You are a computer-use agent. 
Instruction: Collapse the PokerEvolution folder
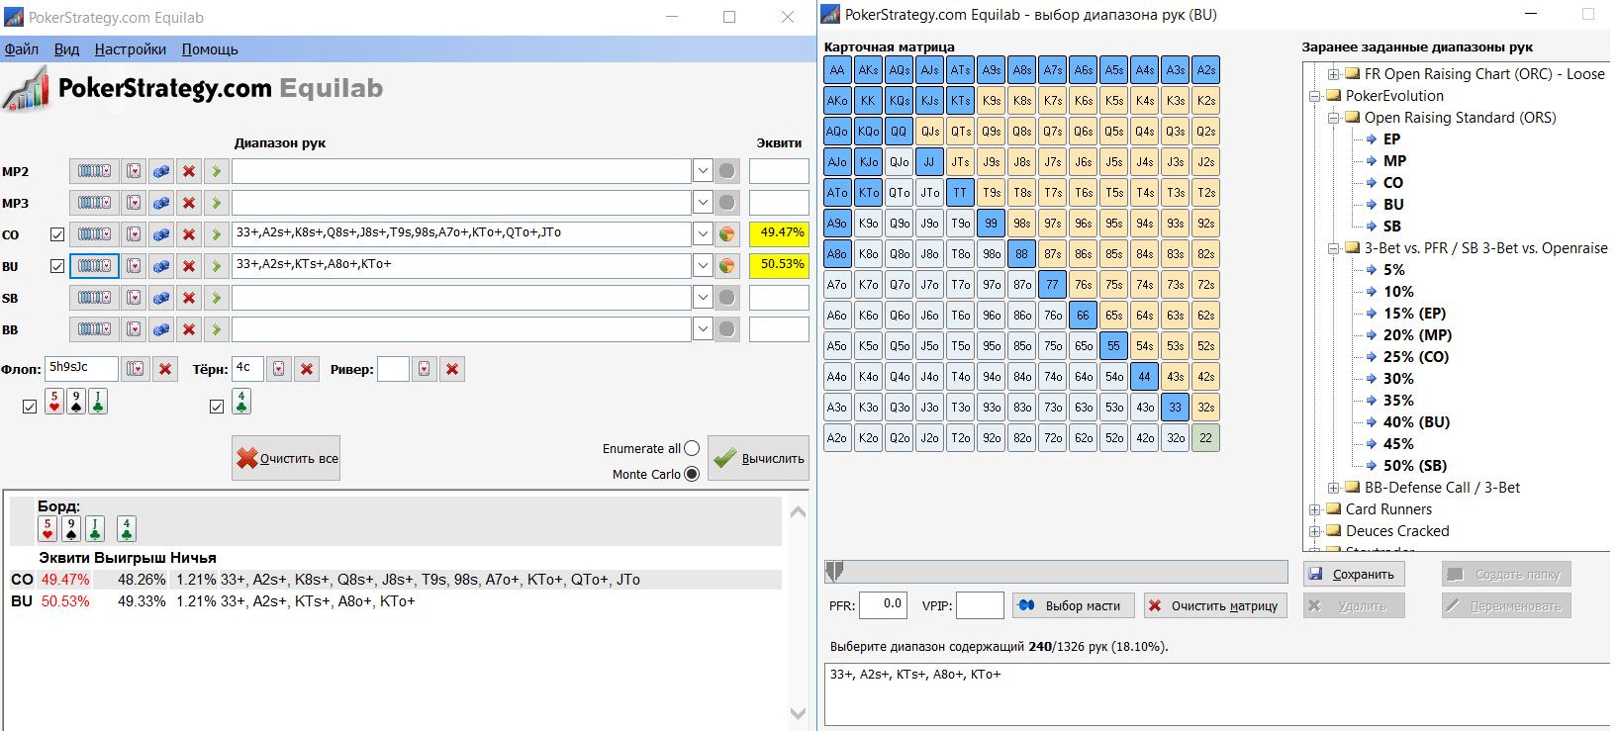pyautogui.click(x=1315, y=96)
